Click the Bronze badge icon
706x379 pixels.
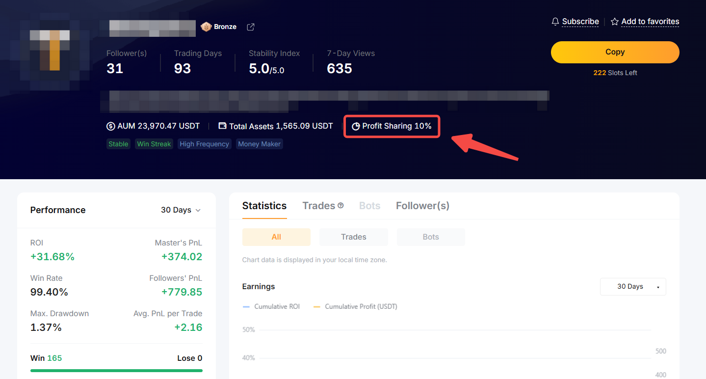point(206,27)
